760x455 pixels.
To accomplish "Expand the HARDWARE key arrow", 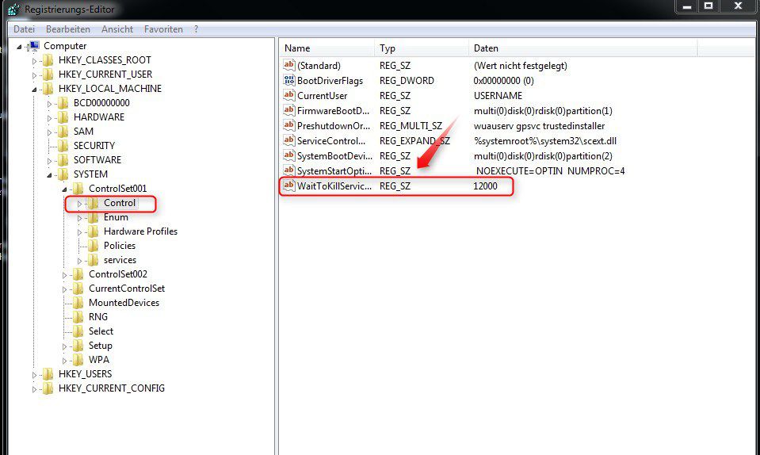I will [x=49, y=118].
